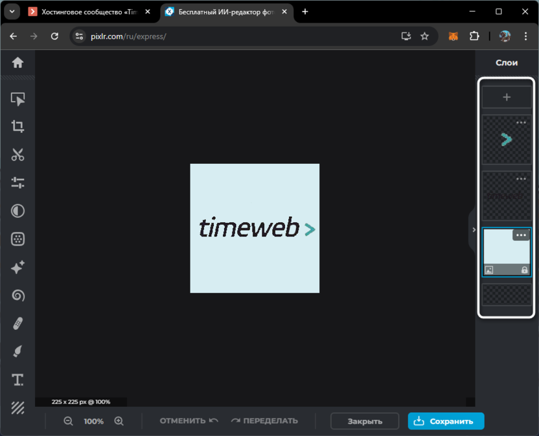Image resolution: width=539 pixels, height=436 pixels.
Task: Select the Liquify spiral tool
Action: (x=17, y=295)
